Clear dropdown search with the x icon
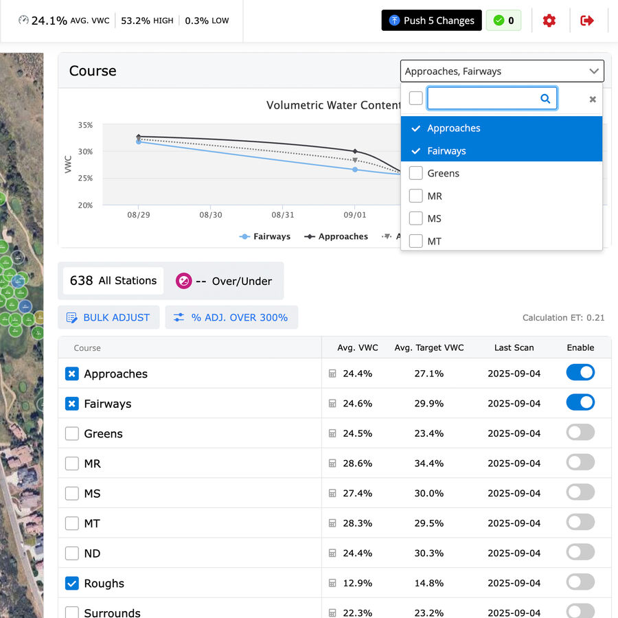Viewport: 618px width, 618px height. pos(593,100)
